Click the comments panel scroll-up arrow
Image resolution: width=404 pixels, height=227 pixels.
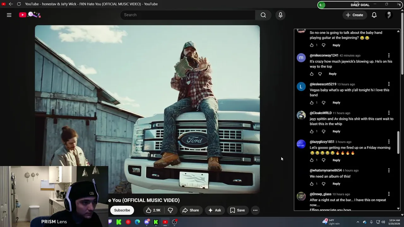click(398, 31)
